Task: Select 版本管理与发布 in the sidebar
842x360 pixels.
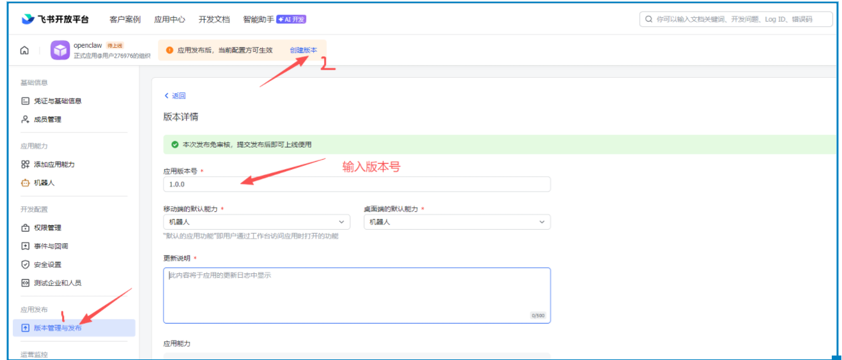Action: pos(74,328)
